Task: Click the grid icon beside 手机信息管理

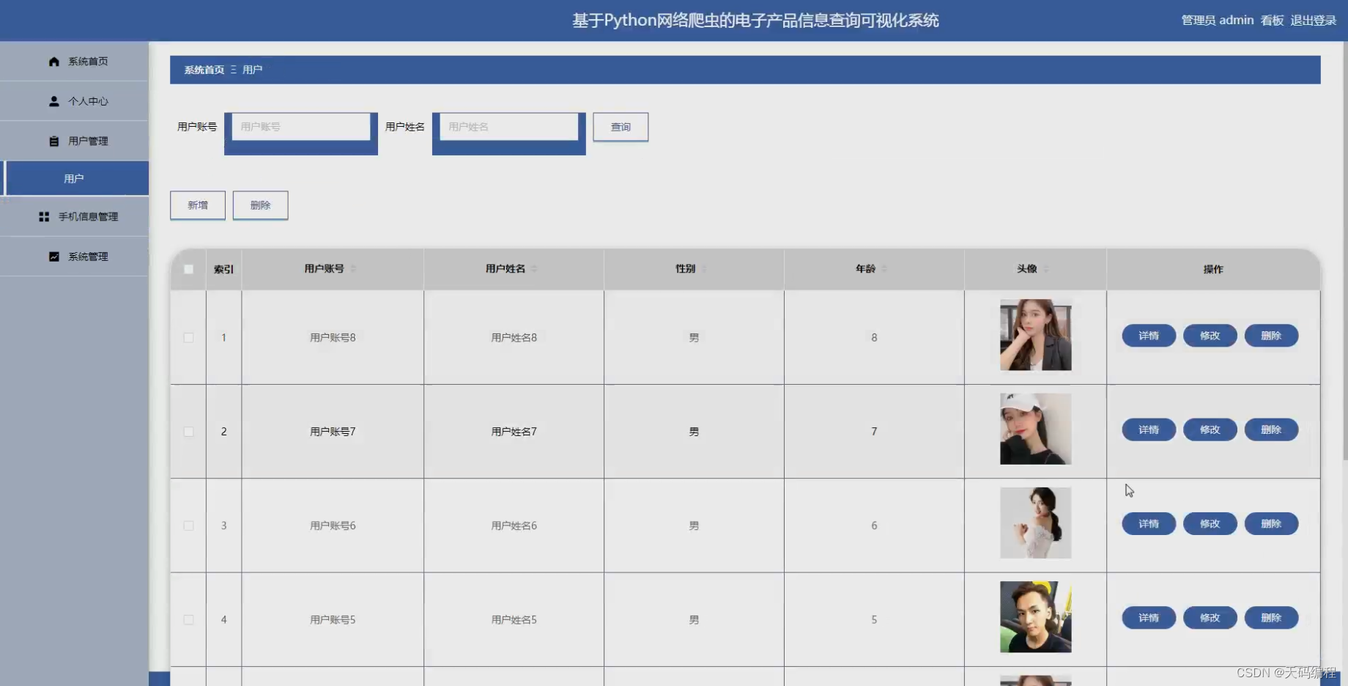Action: pos(44,217)
